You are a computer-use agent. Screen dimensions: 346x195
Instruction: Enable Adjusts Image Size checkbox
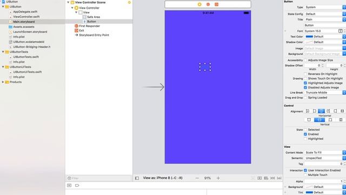click(x=305, y=60)
